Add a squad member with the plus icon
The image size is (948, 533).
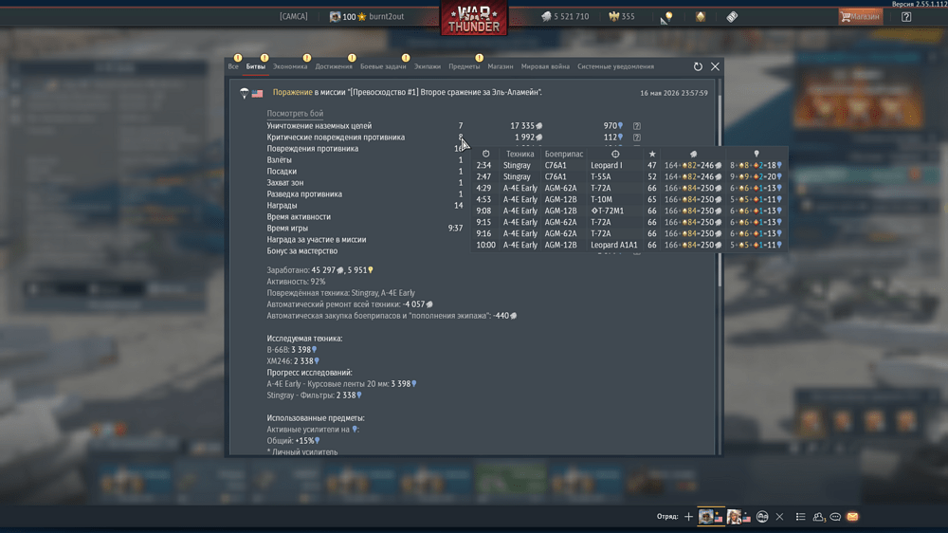[x=688, y=517]
